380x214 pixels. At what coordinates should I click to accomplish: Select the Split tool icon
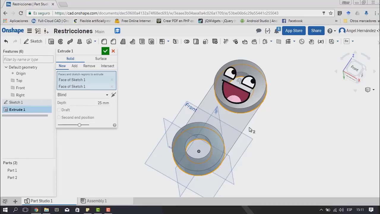tap(196, 41)
